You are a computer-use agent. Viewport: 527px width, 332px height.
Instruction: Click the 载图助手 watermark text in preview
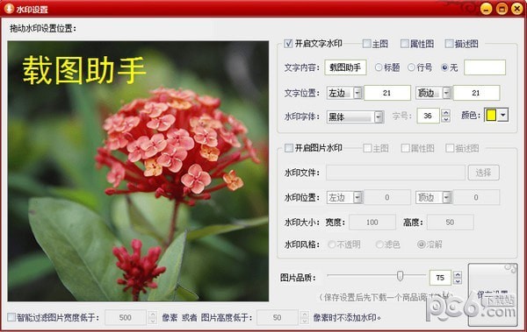tap(84, 70)
